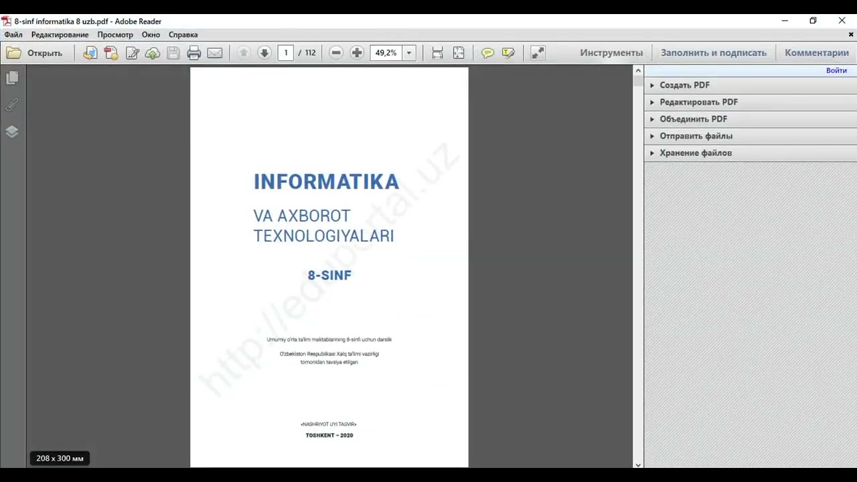Open the Окно menu
The height and width of the screenshot is (482, 857).
151,35
